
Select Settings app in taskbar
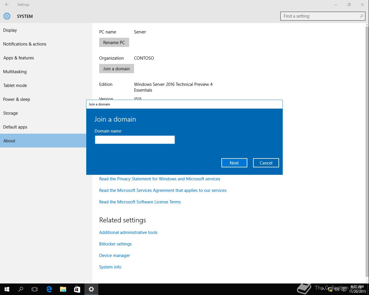coord(91,289)
